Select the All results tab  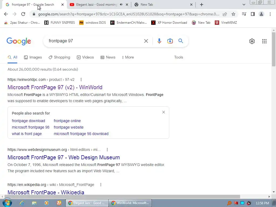(12, 57)
